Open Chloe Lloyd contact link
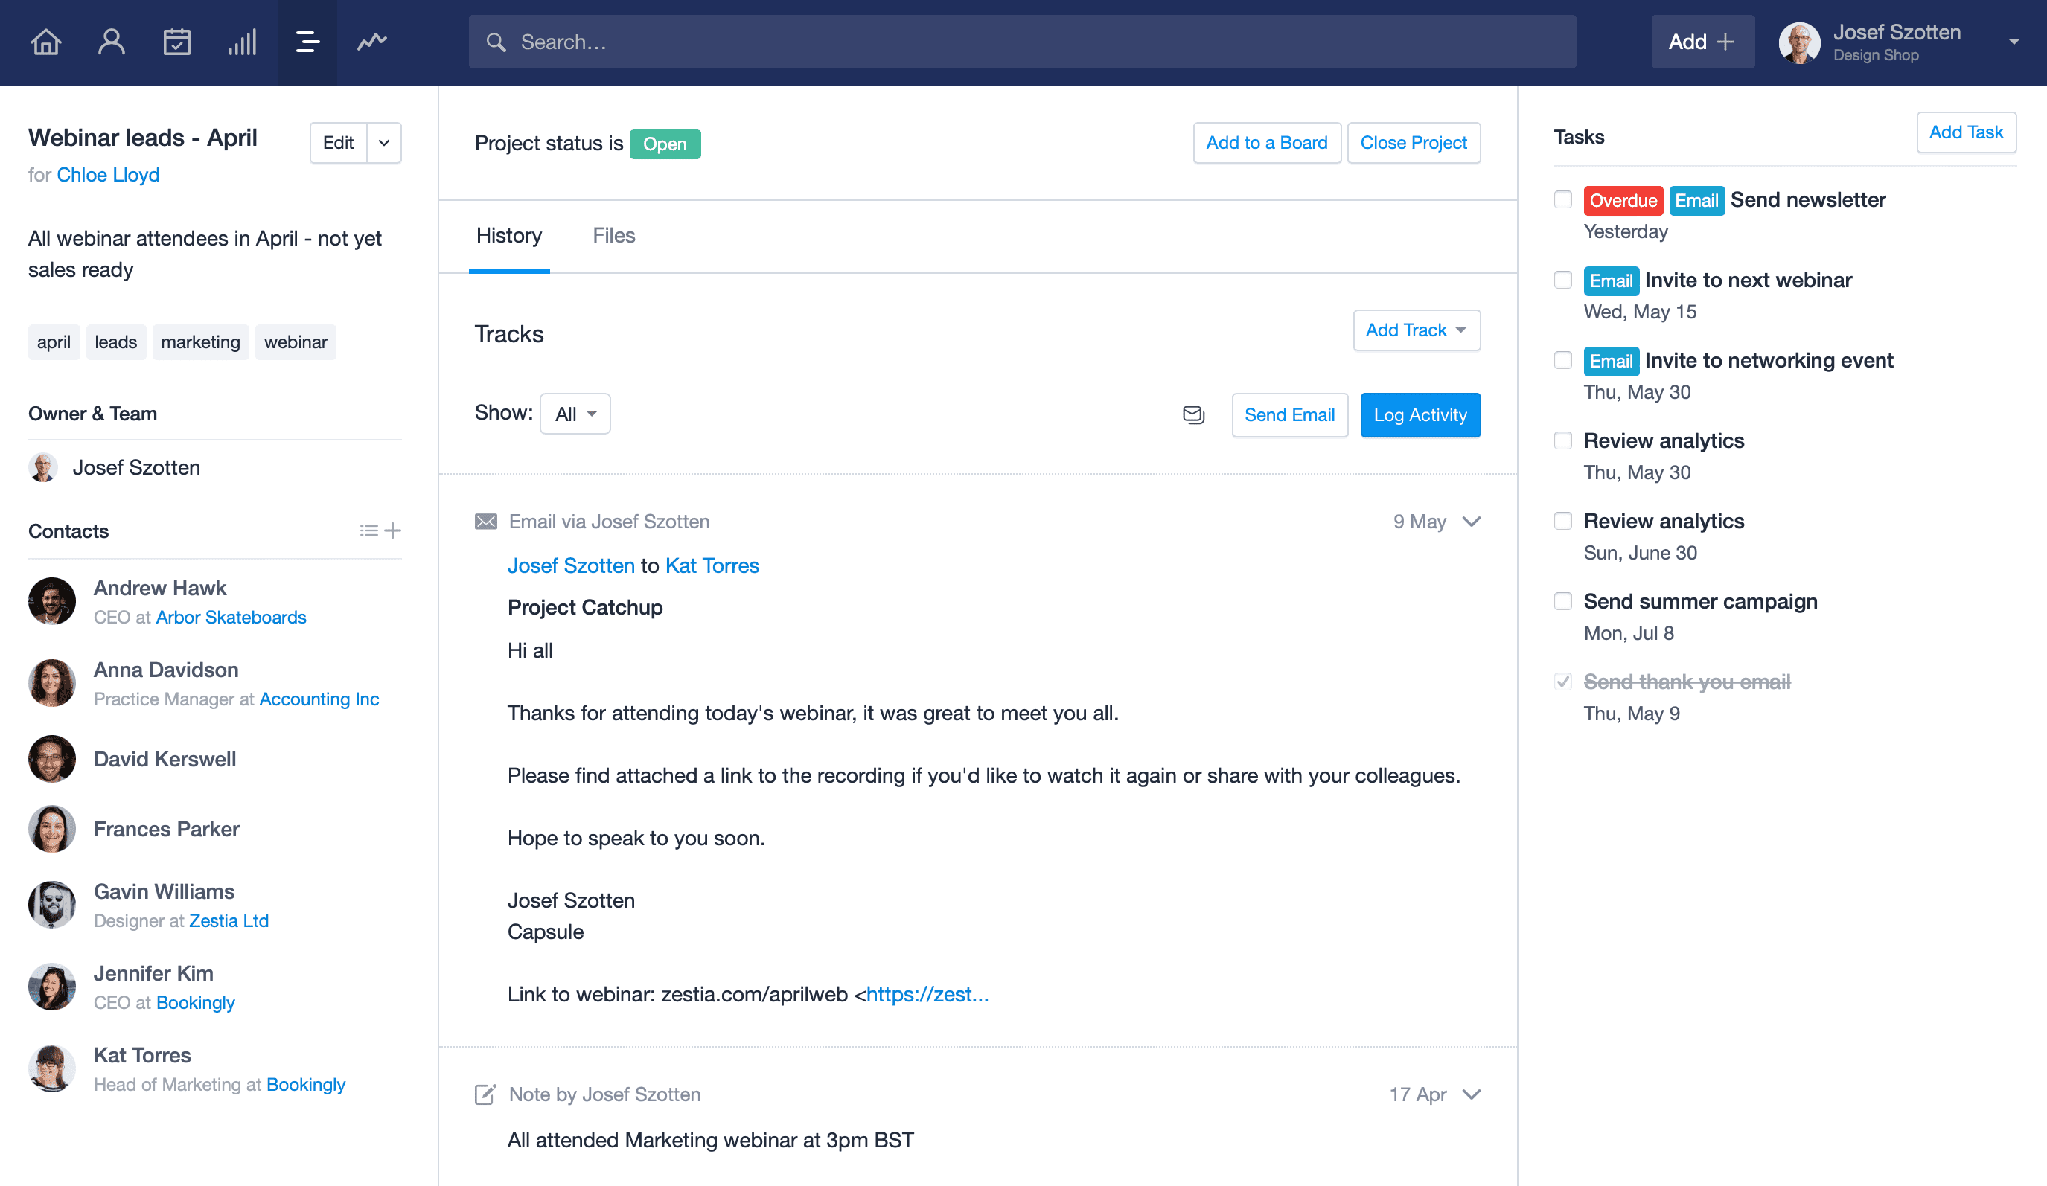 pos(108,175)
